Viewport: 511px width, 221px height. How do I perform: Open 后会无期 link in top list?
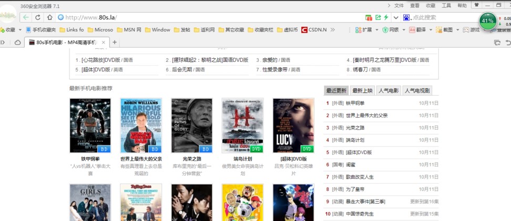(x=182, y=70)
